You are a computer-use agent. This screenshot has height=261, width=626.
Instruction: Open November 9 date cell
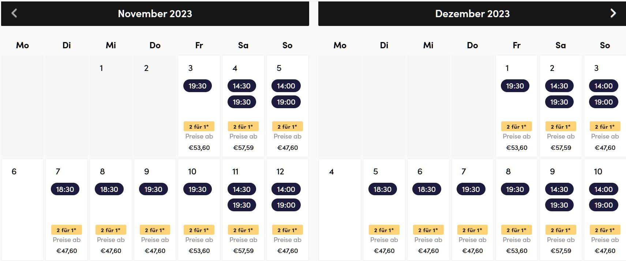[x=155, y=210]
